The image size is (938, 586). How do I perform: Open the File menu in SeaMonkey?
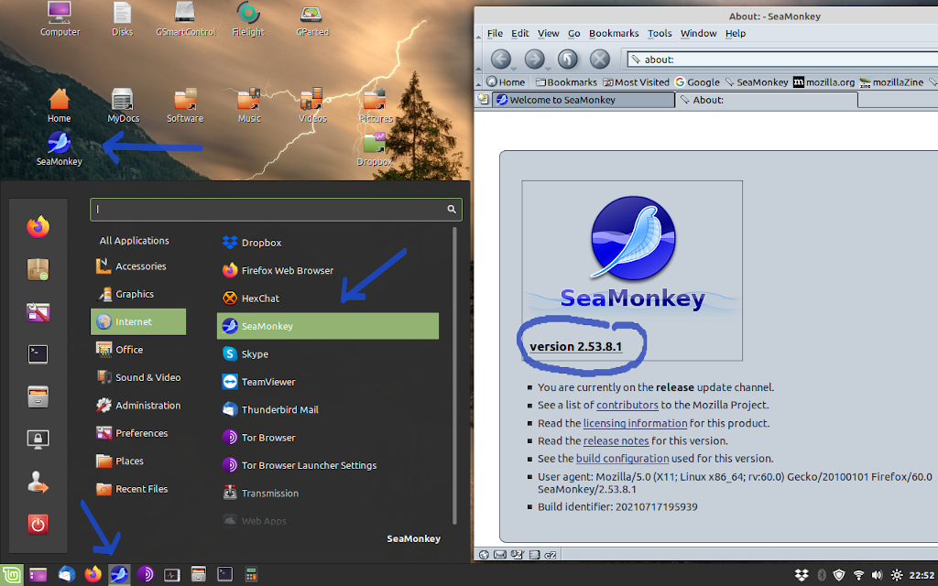click(495, 34)
